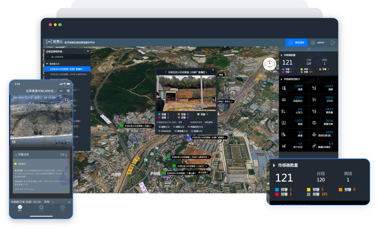379x230 pixels.
Task: Open the admin user avatar icon
Action: (x=312, y=43)
